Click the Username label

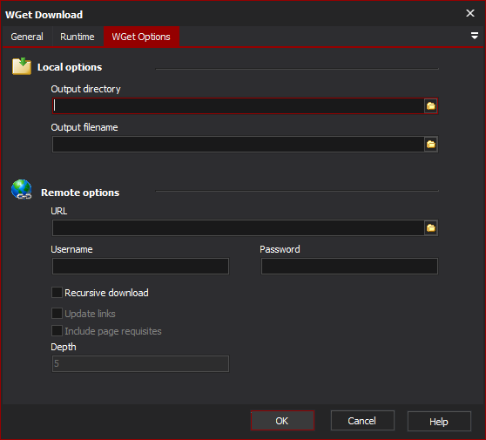[x=71, y=249]
